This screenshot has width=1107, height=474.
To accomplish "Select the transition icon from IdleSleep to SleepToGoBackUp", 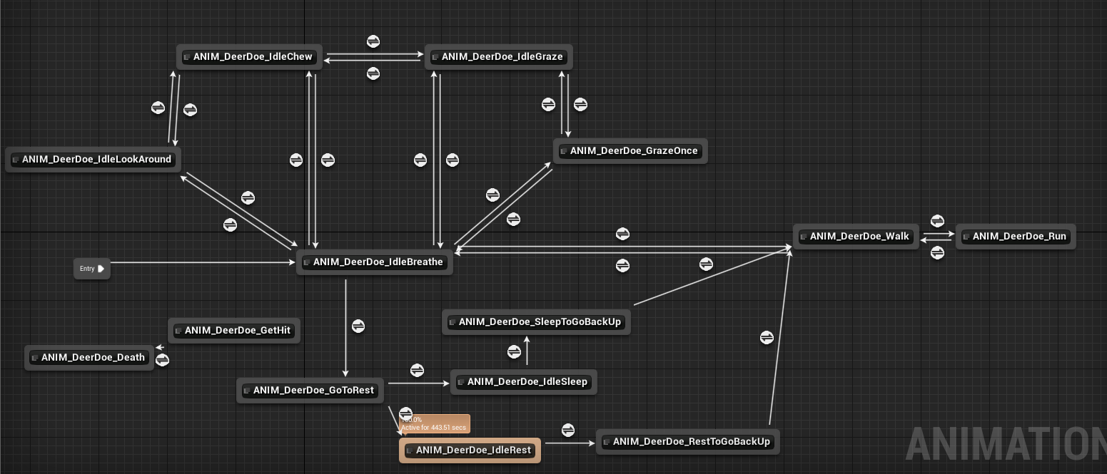I will (x=514, y=351).
